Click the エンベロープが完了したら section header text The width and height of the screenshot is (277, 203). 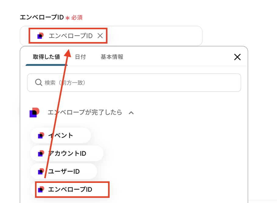click(85, 112)
